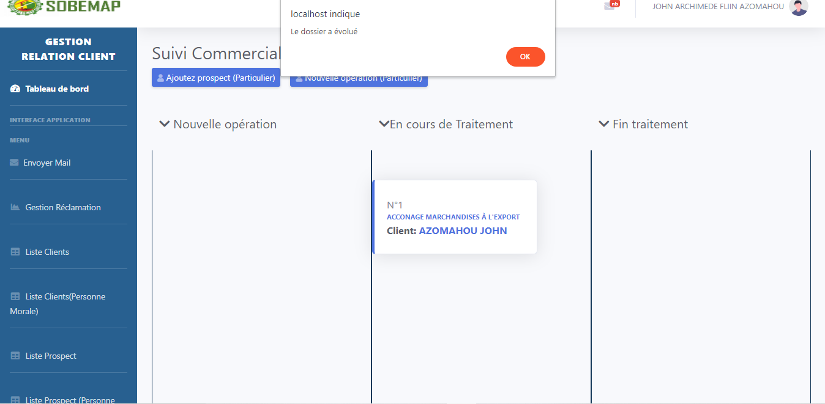This screenshot has height=404, width=825.
Task: Open the JOHN ARCHIMEDE FLIIN AZOMAHOU user menu
Action: coord(717,7)
